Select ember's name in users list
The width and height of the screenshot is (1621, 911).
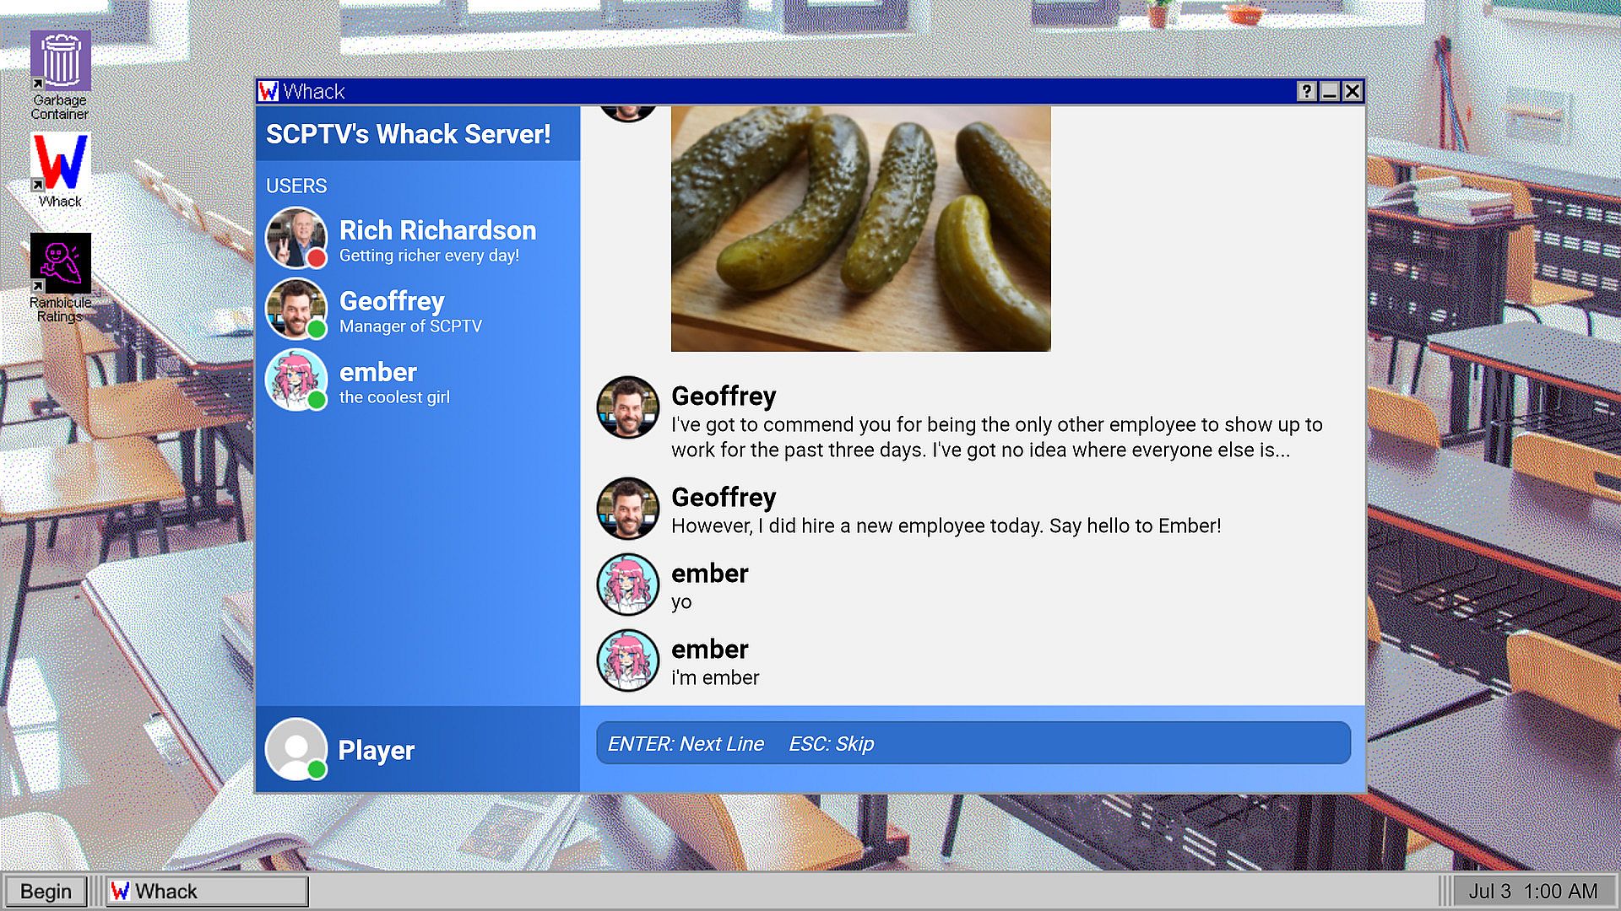[377, 372]
